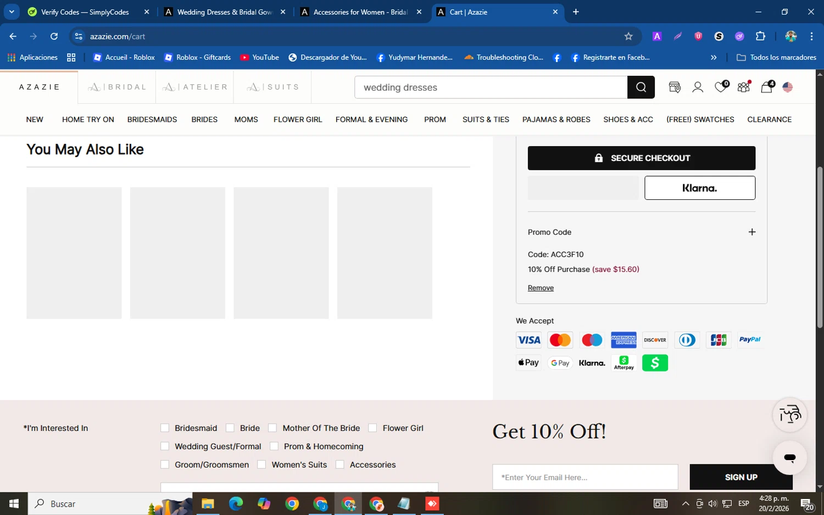Check the Mother Of The Bride checkbox
Image resolution: width=824 pixels, height=515 pixels.
[272, 428]
